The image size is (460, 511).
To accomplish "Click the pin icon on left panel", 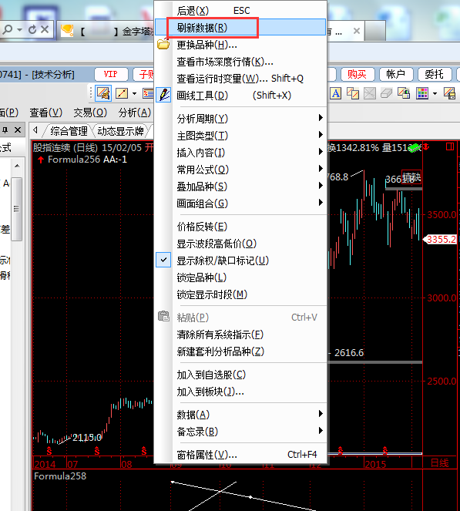I will coord(5,130).
